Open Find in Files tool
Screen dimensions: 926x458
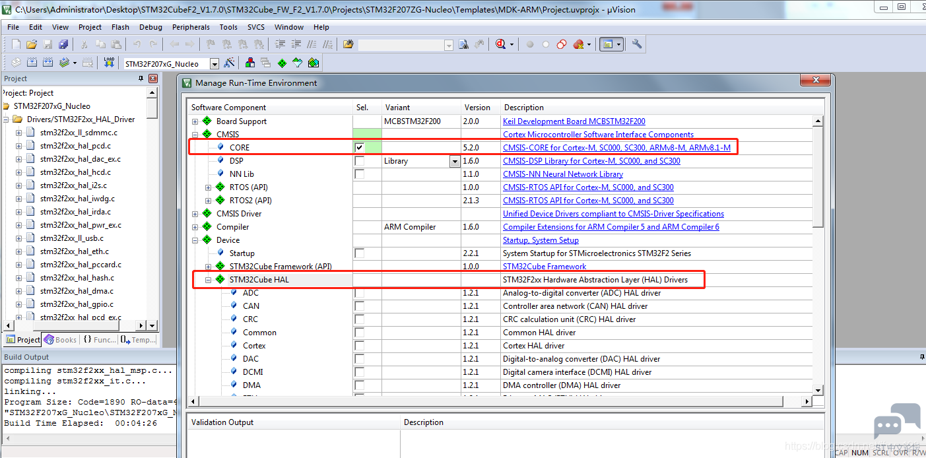348,44
